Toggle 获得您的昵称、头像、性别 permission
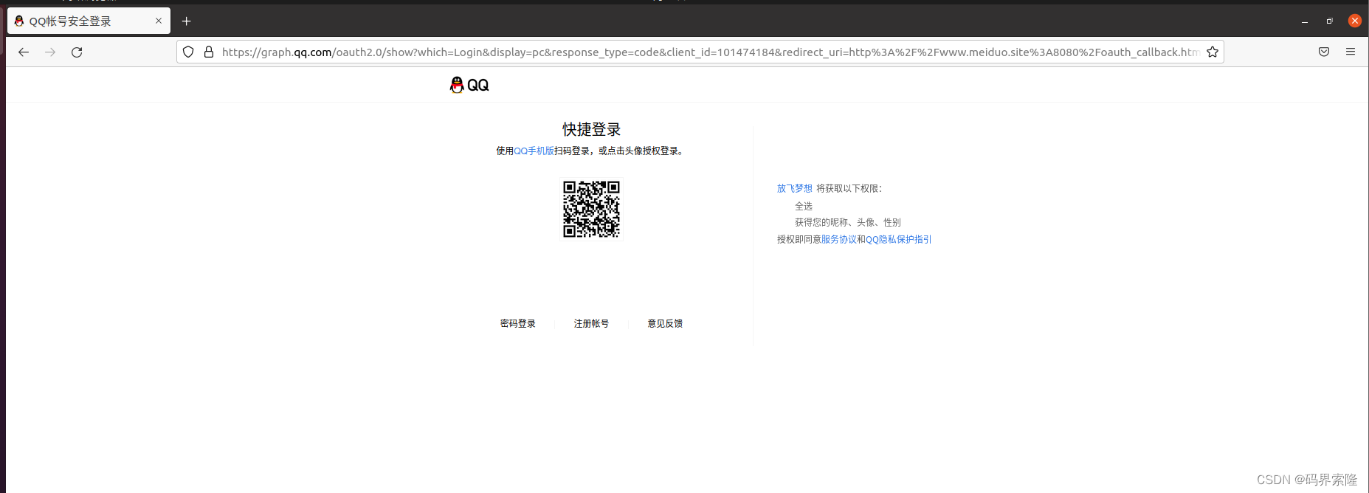1369x493 pixels. (848, 222)
